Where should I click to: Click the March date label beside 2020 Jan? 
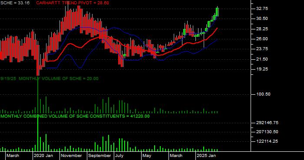coord(13,156)
